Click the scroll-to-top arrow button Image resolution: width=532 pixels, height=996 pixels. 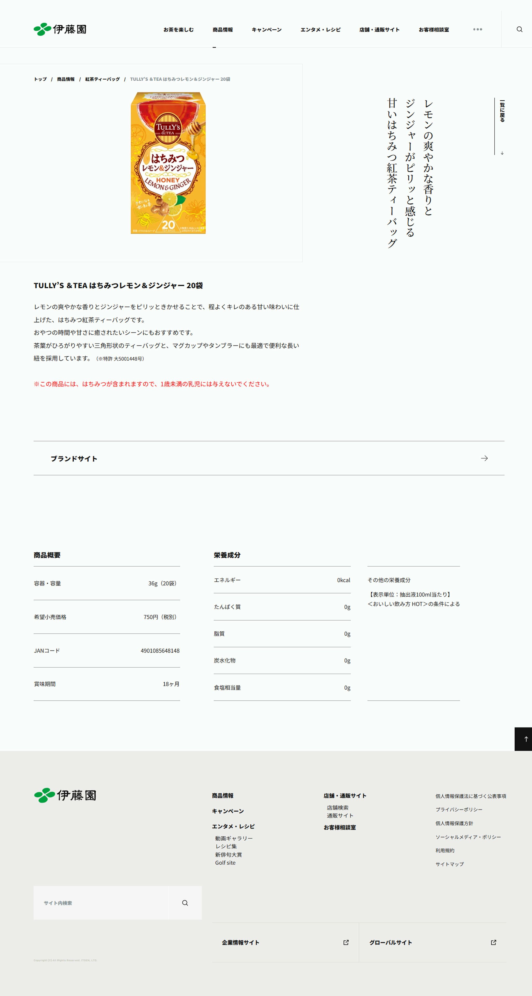pos(525,739)
